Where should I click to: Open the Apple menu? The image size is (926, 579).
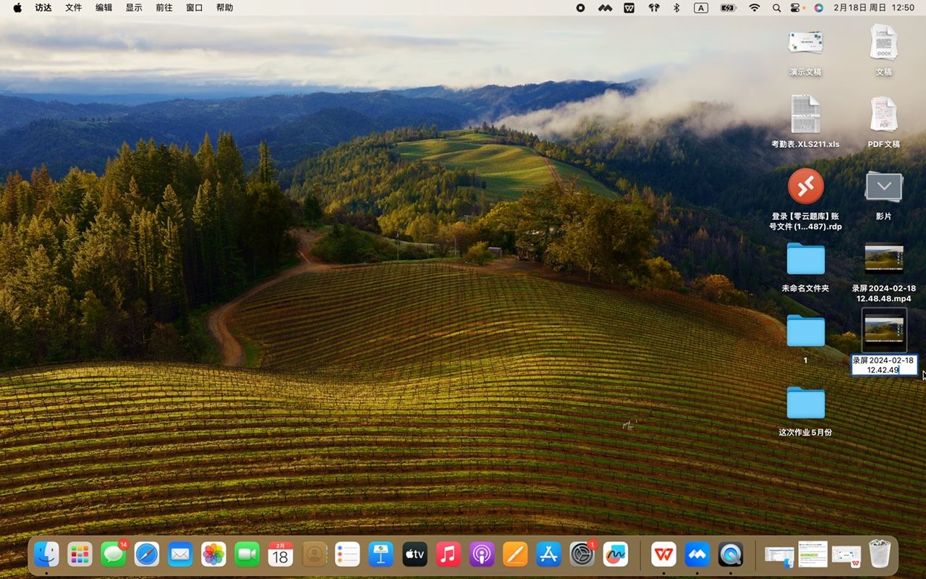coord(17,7)
